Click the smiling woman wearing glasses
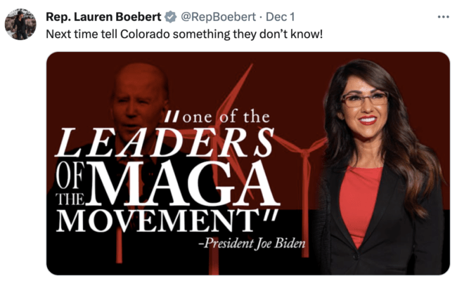Viewport: 457px width, 283px height. pos(382,166)
